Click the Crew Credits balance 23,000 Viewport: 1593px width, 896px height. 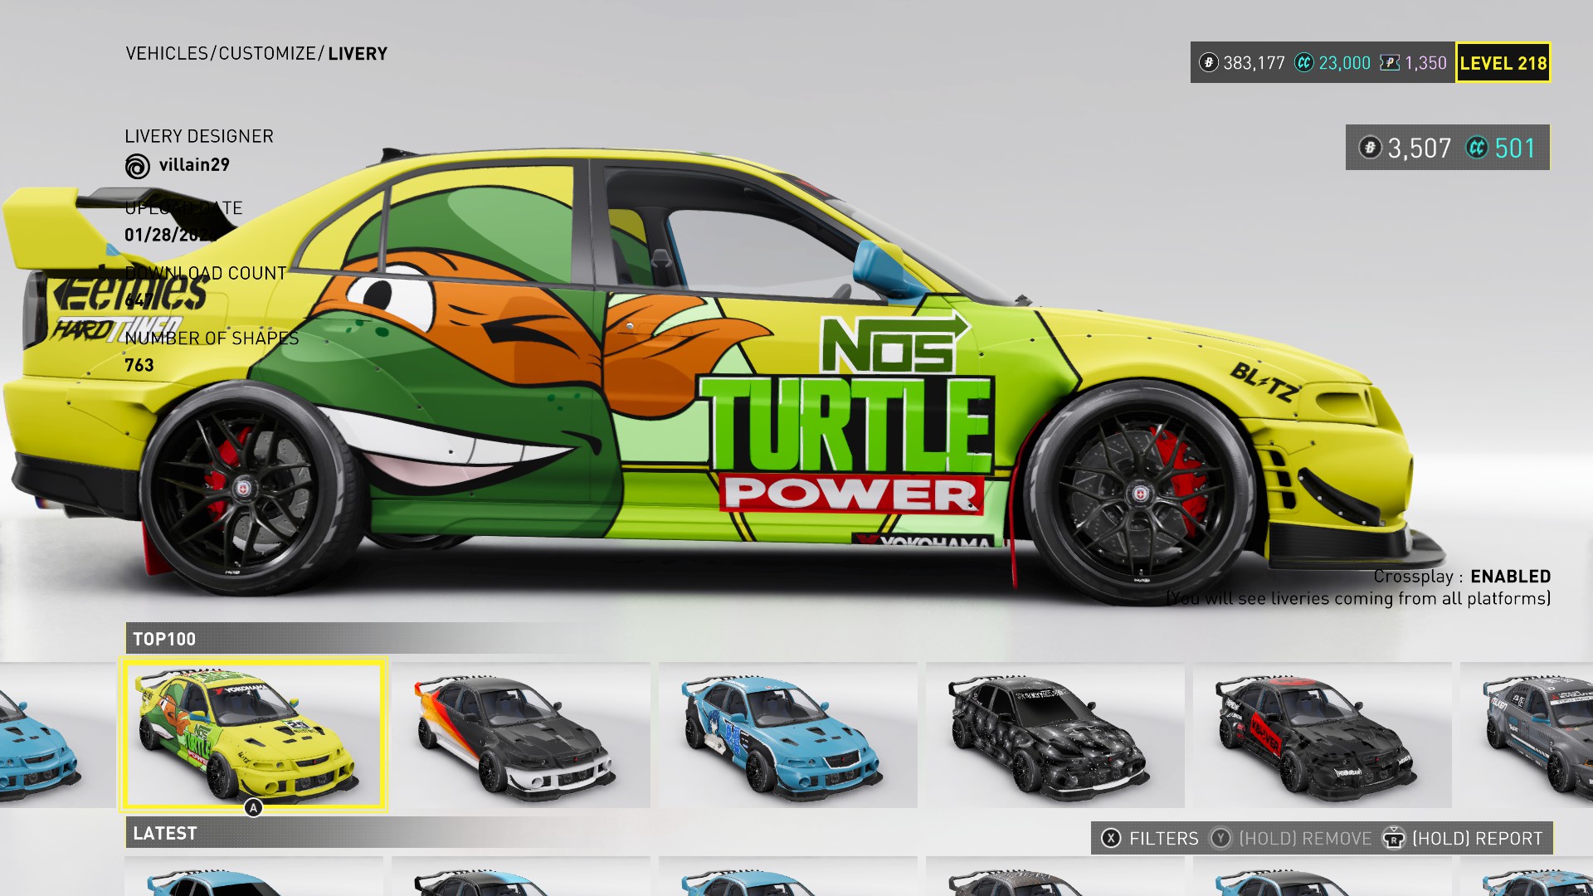1344,63
